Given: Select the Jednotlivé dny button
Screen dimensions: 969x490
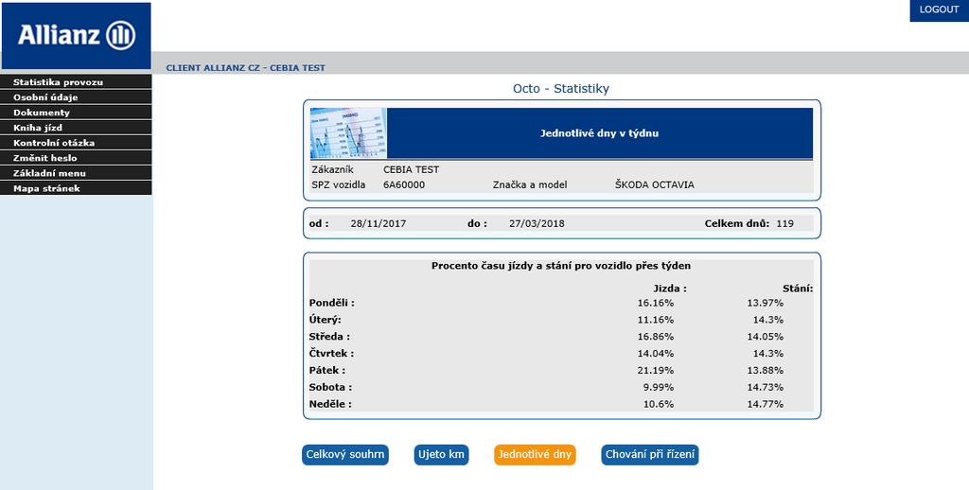Looking at the screenshot, I should click(535, 455).
